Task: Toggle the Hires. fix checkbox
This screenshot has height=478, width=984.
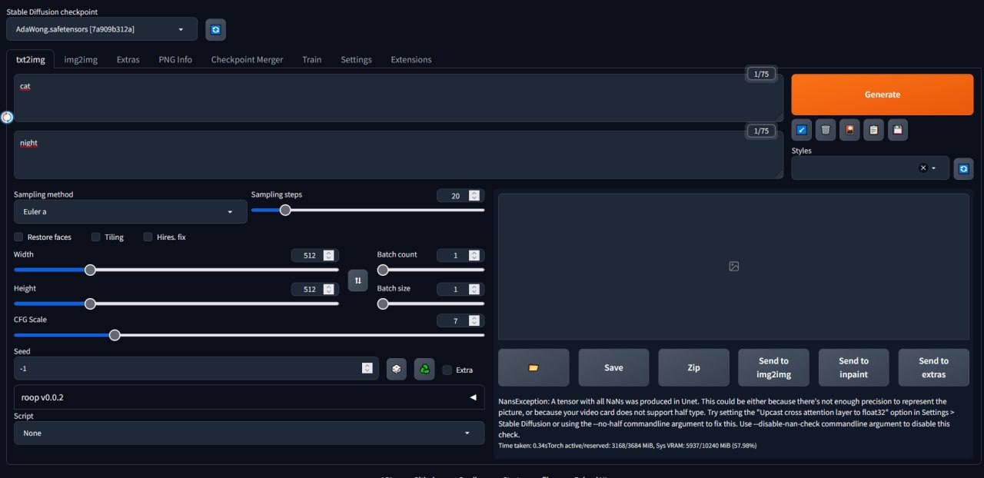Action: click(x=148, y=237)
